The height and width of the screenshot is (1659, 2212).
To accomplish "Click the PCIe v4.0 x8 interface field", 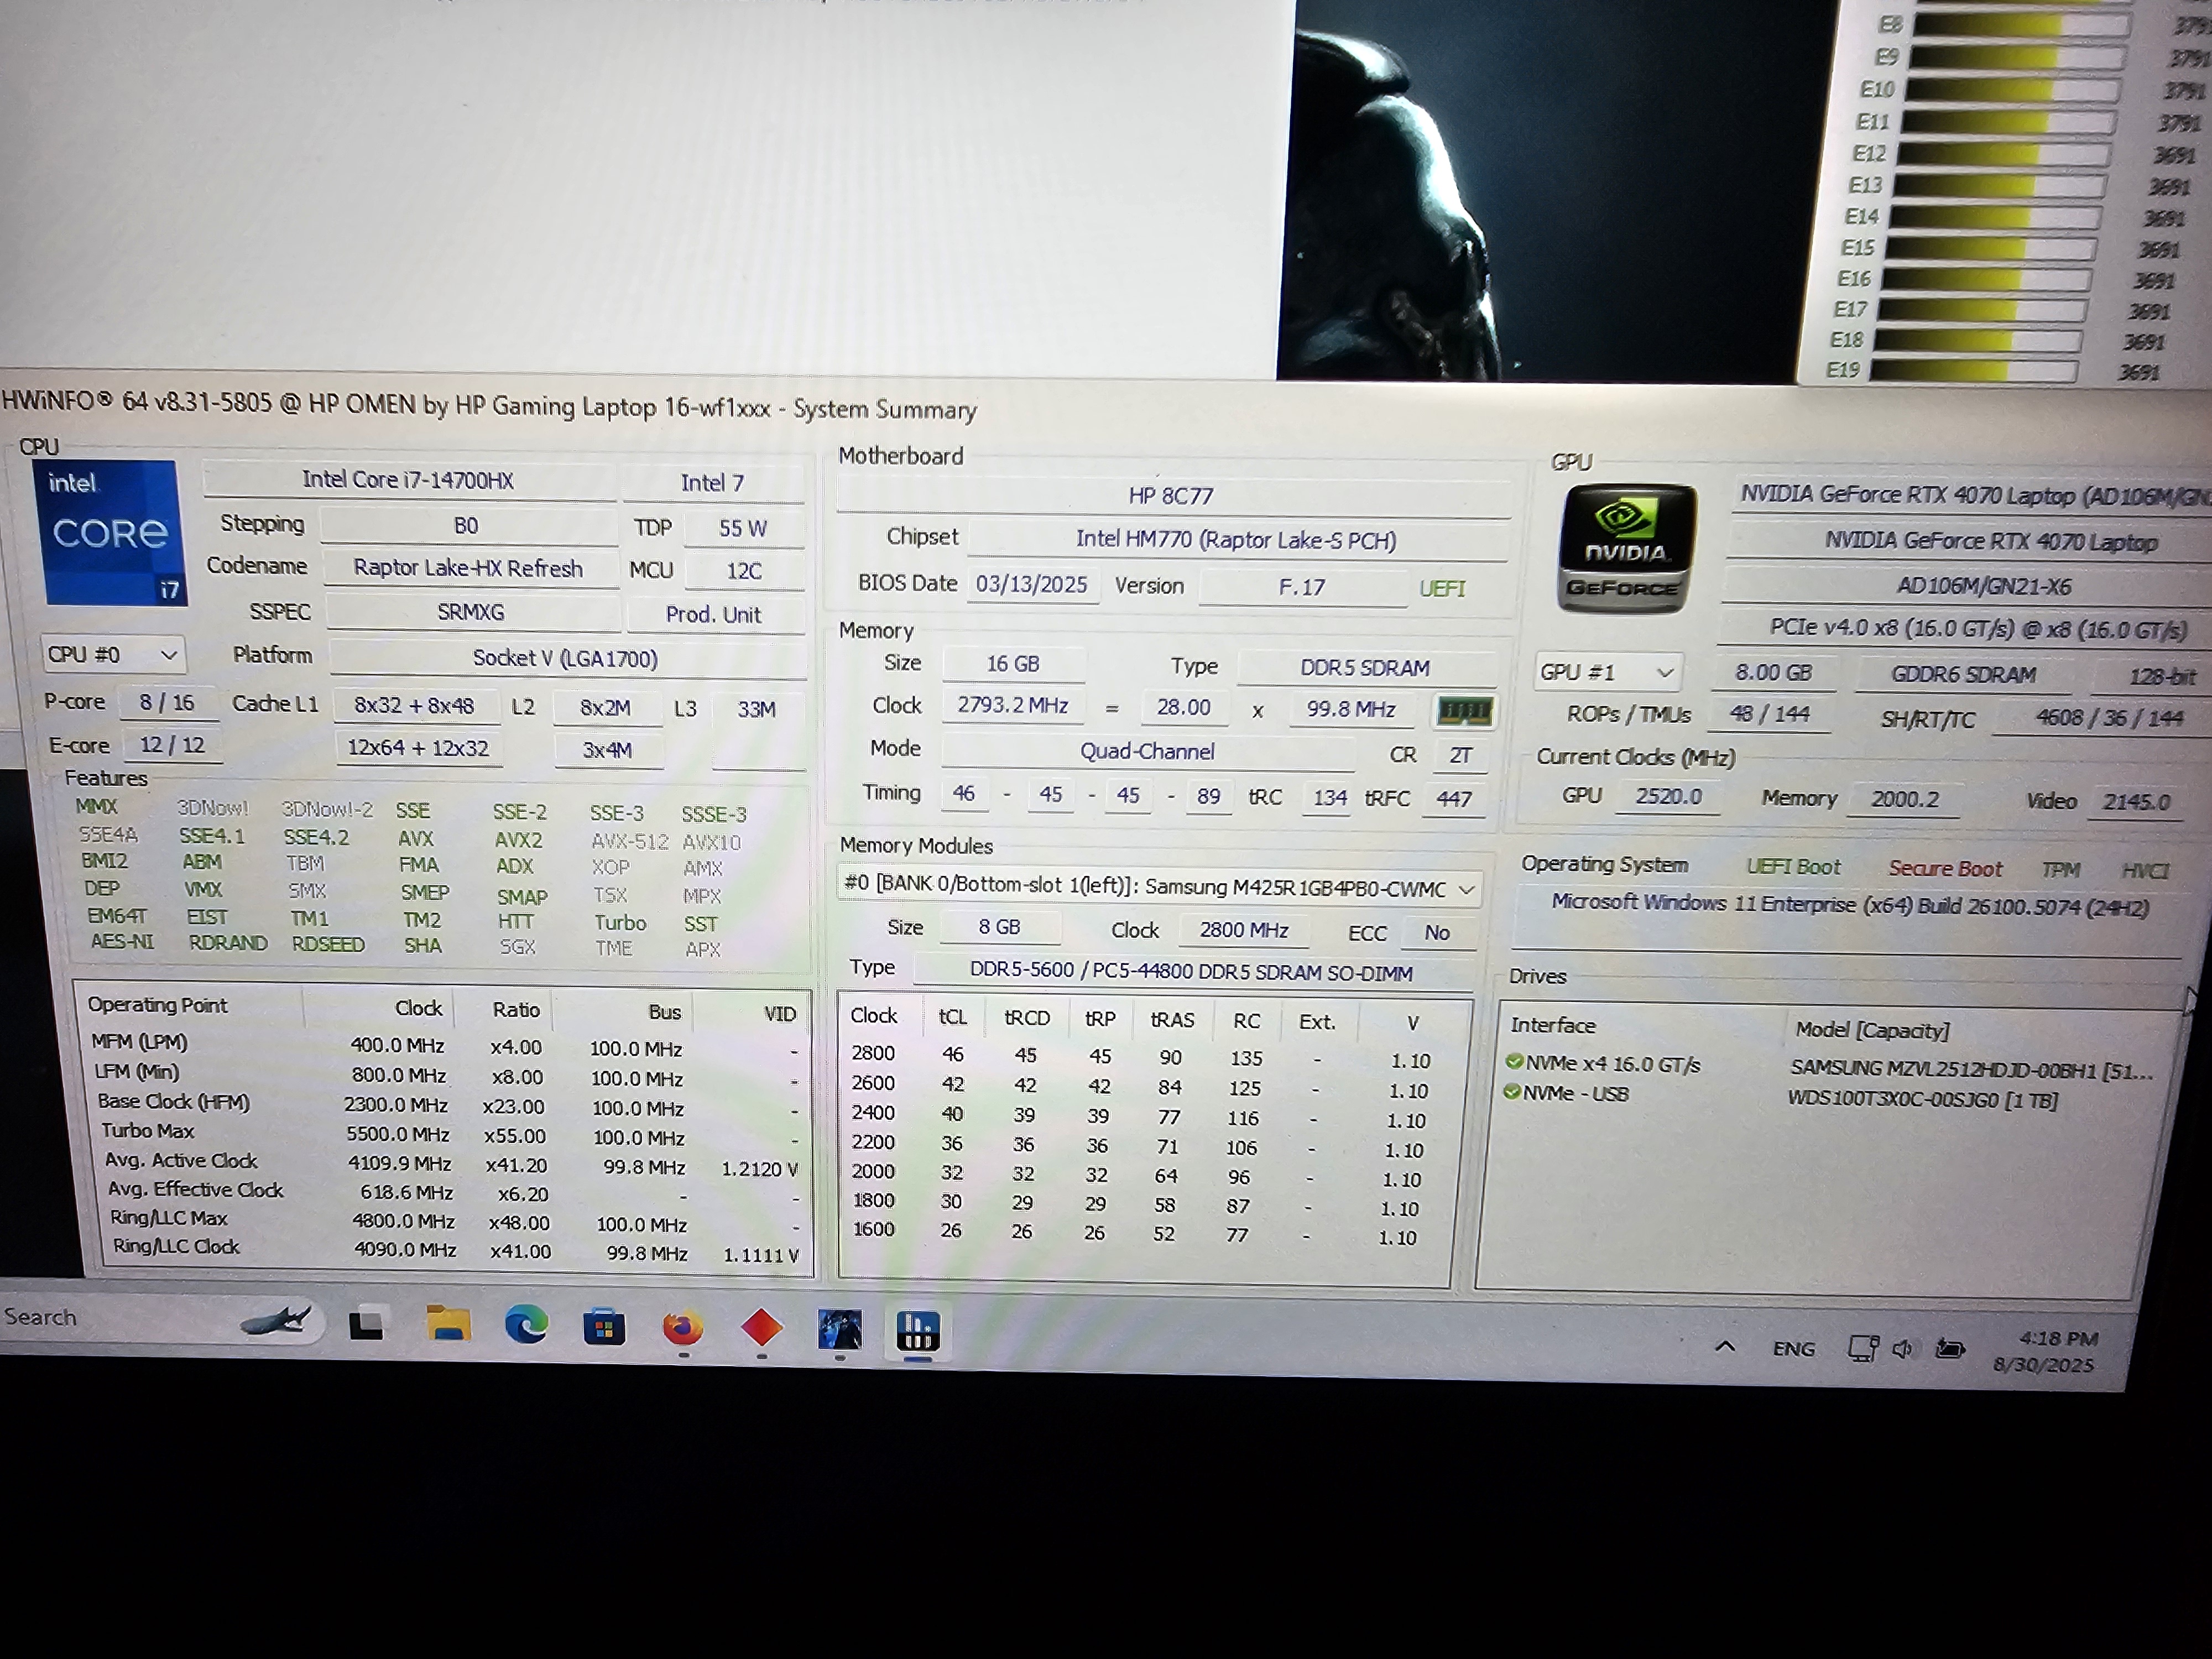I will point(1978,629).
